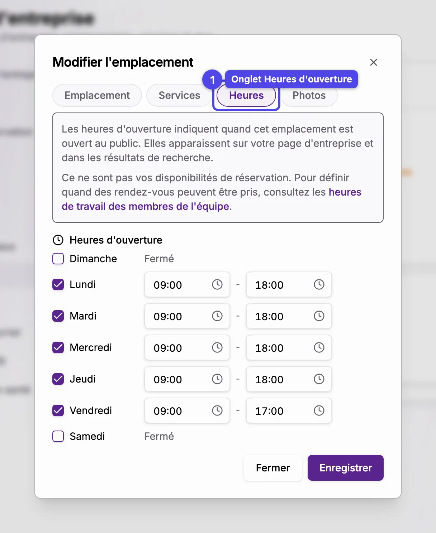Click clock icon in Vendredi opening time field
This screenshot has width=436, height=533.
tap(217, 410)
